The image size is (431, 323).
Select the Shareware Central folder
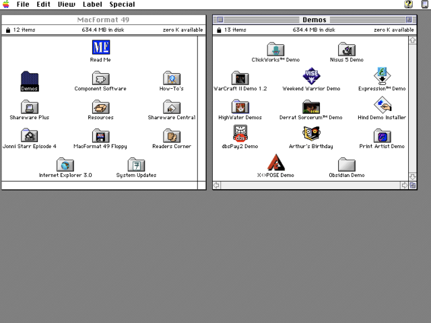click(x=172, y=107)
